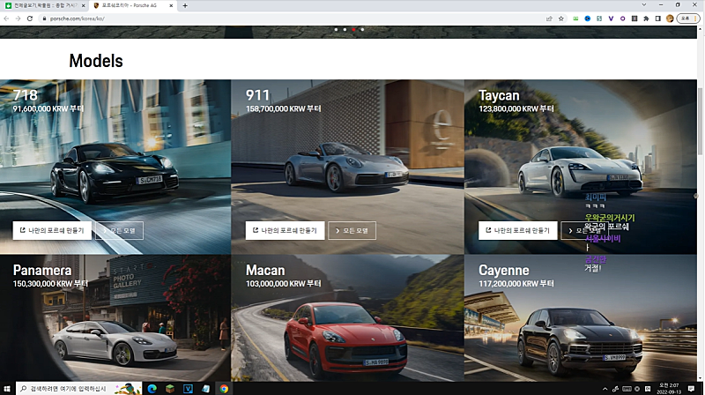Expand 모든 모델 for the 718
705x395 pixels.
pos(119,230)
